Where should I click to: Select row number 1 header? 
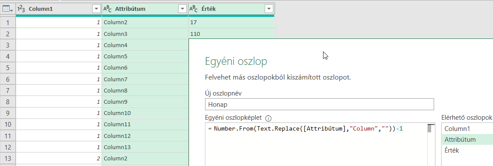pyautogui.click(x=8, y=22)
